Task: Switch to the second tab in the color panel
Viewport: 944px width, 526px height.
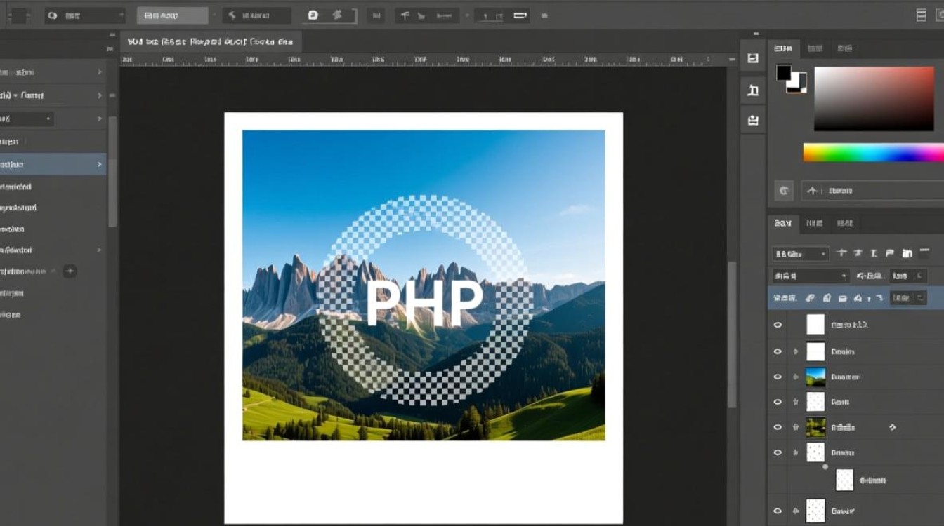Action: point(815,48)
